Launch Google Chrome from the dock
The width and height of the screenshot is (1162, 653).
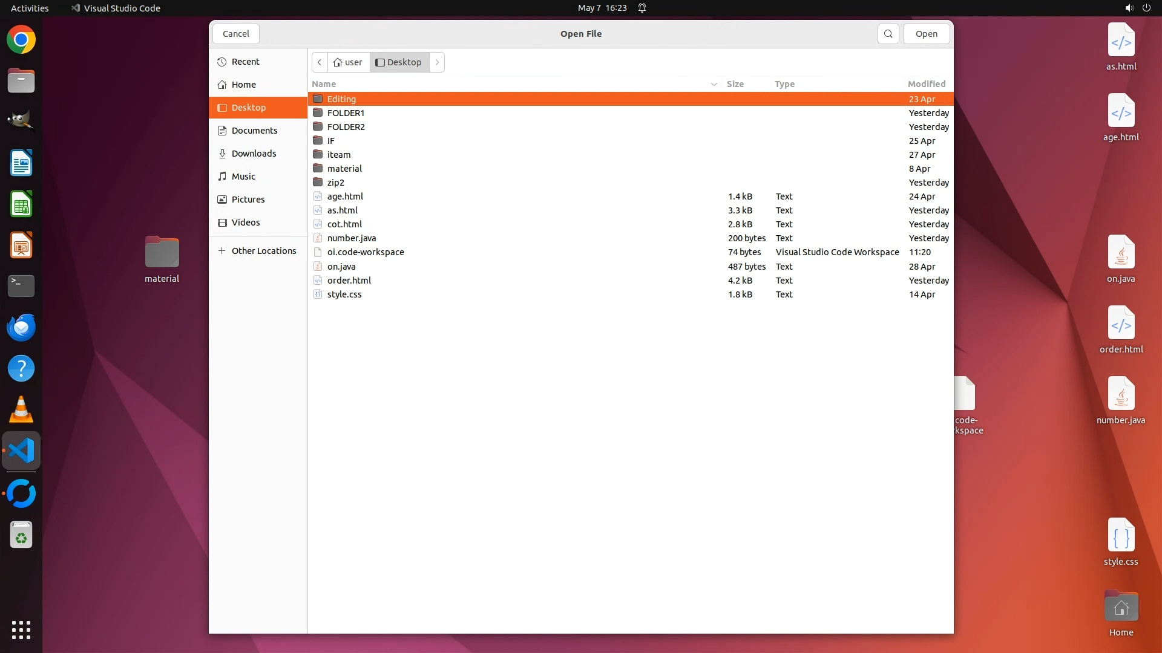tap(21, 40)
